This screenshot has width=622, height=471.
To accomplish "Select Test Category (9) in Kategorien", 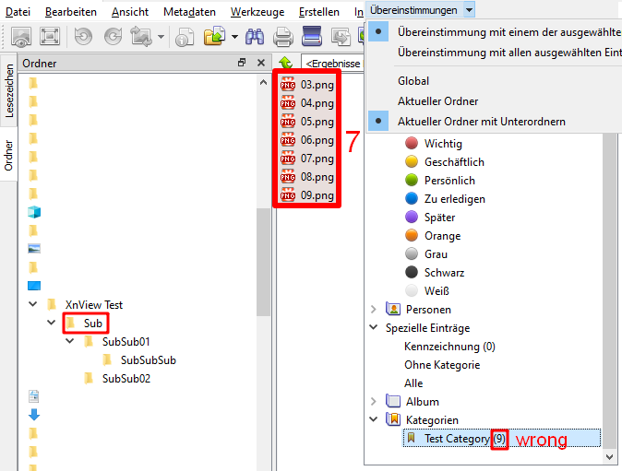I will pyautogui.click(x=501, y=439).
